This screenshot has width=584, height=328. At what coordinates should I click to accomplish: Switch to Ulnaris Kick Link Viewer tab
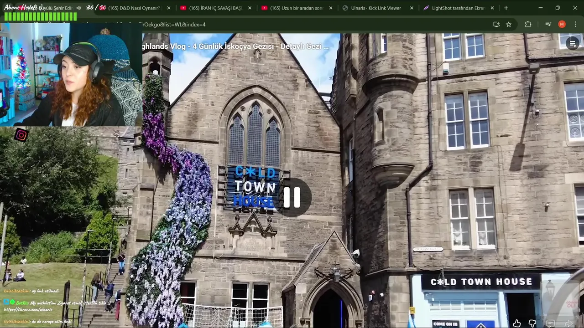pos(376,8)
